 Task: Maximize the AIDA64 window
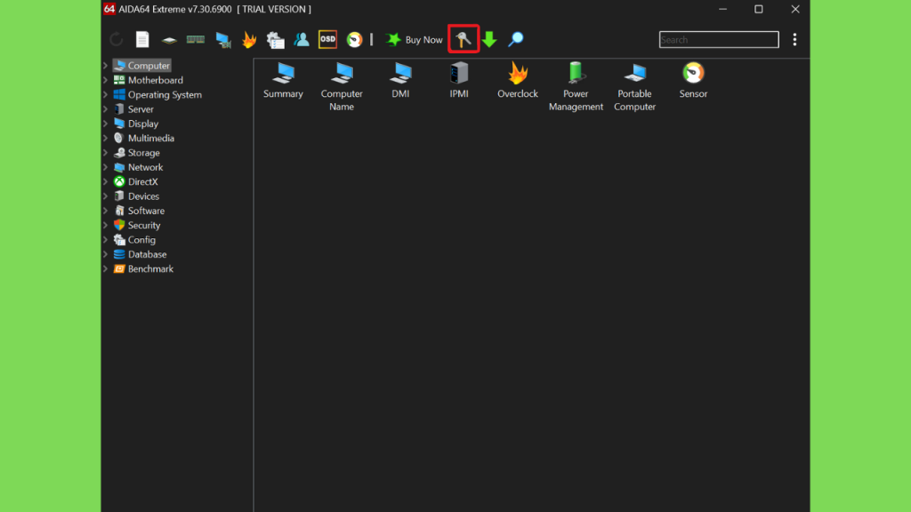click(x=759, y=9)
